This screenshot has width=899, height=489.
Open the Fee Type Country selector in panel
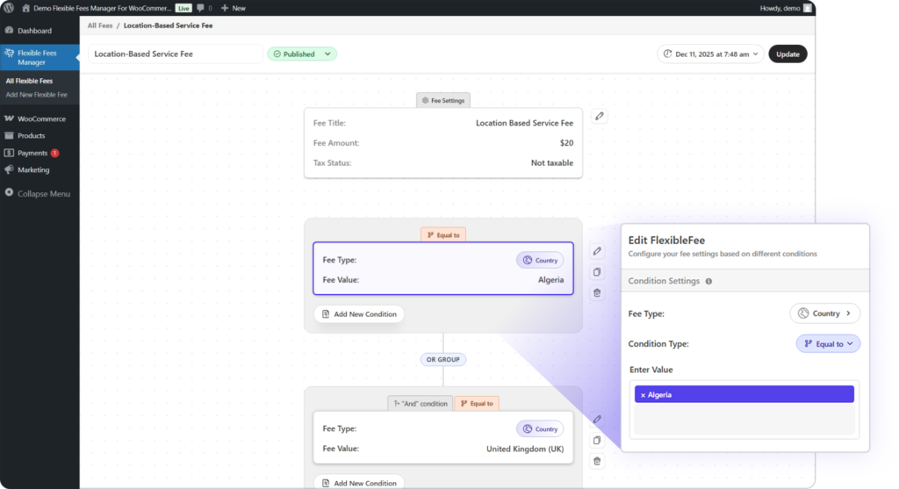point(824,313)
